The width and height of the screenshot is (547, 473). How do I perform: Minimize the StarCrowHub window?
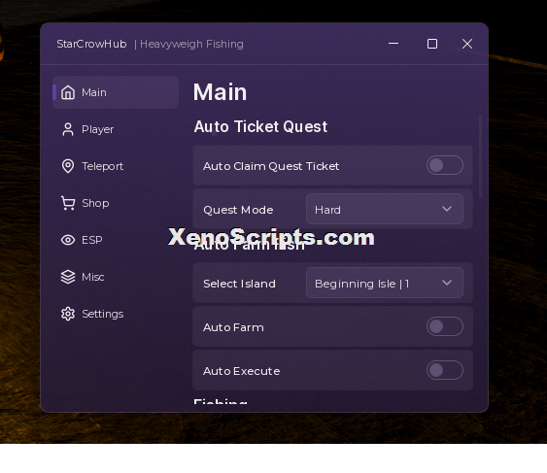393,44
